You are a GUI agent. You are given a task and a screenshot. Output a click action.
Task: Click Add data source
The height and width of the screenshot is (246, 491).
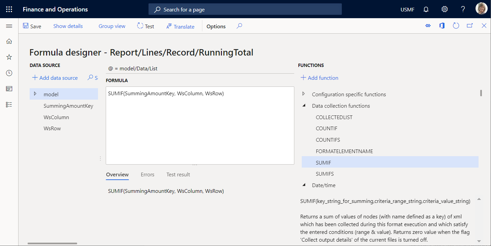point(55,78)
